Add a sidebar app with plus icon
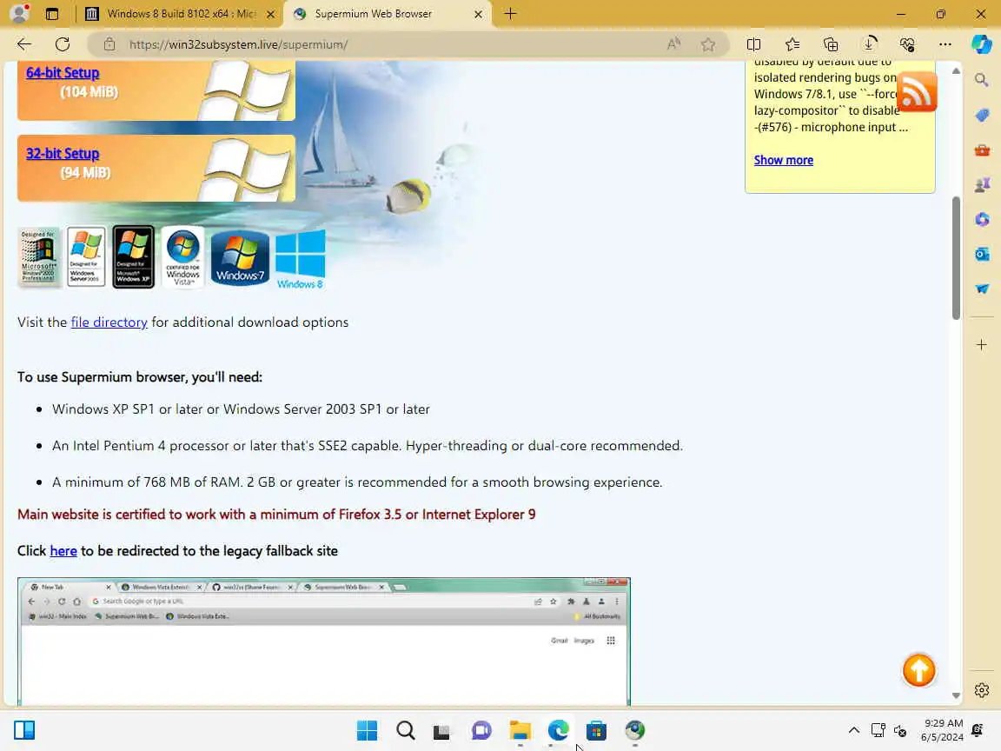Viewport: 1001px width, 751px height. click(982, 345)
